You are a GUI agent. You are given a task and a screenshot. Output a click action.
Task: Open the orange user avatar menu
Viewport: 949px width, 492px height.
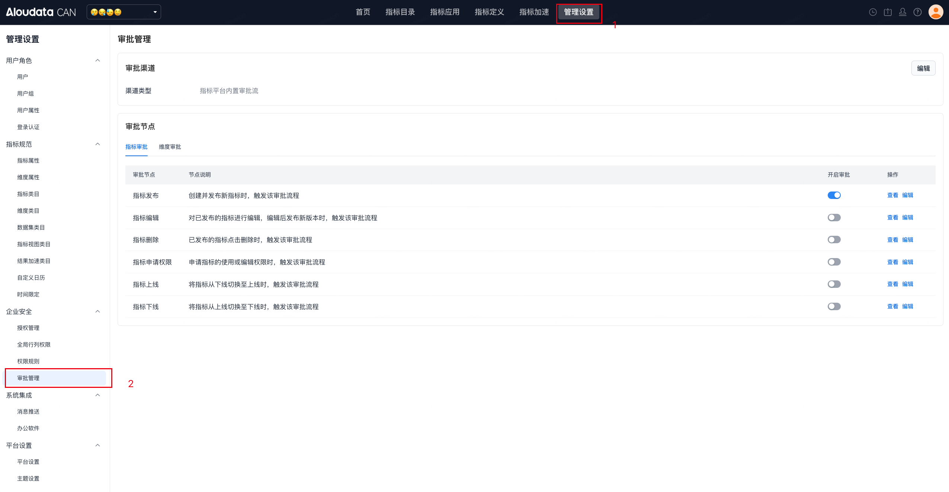(x=936, y=12)
